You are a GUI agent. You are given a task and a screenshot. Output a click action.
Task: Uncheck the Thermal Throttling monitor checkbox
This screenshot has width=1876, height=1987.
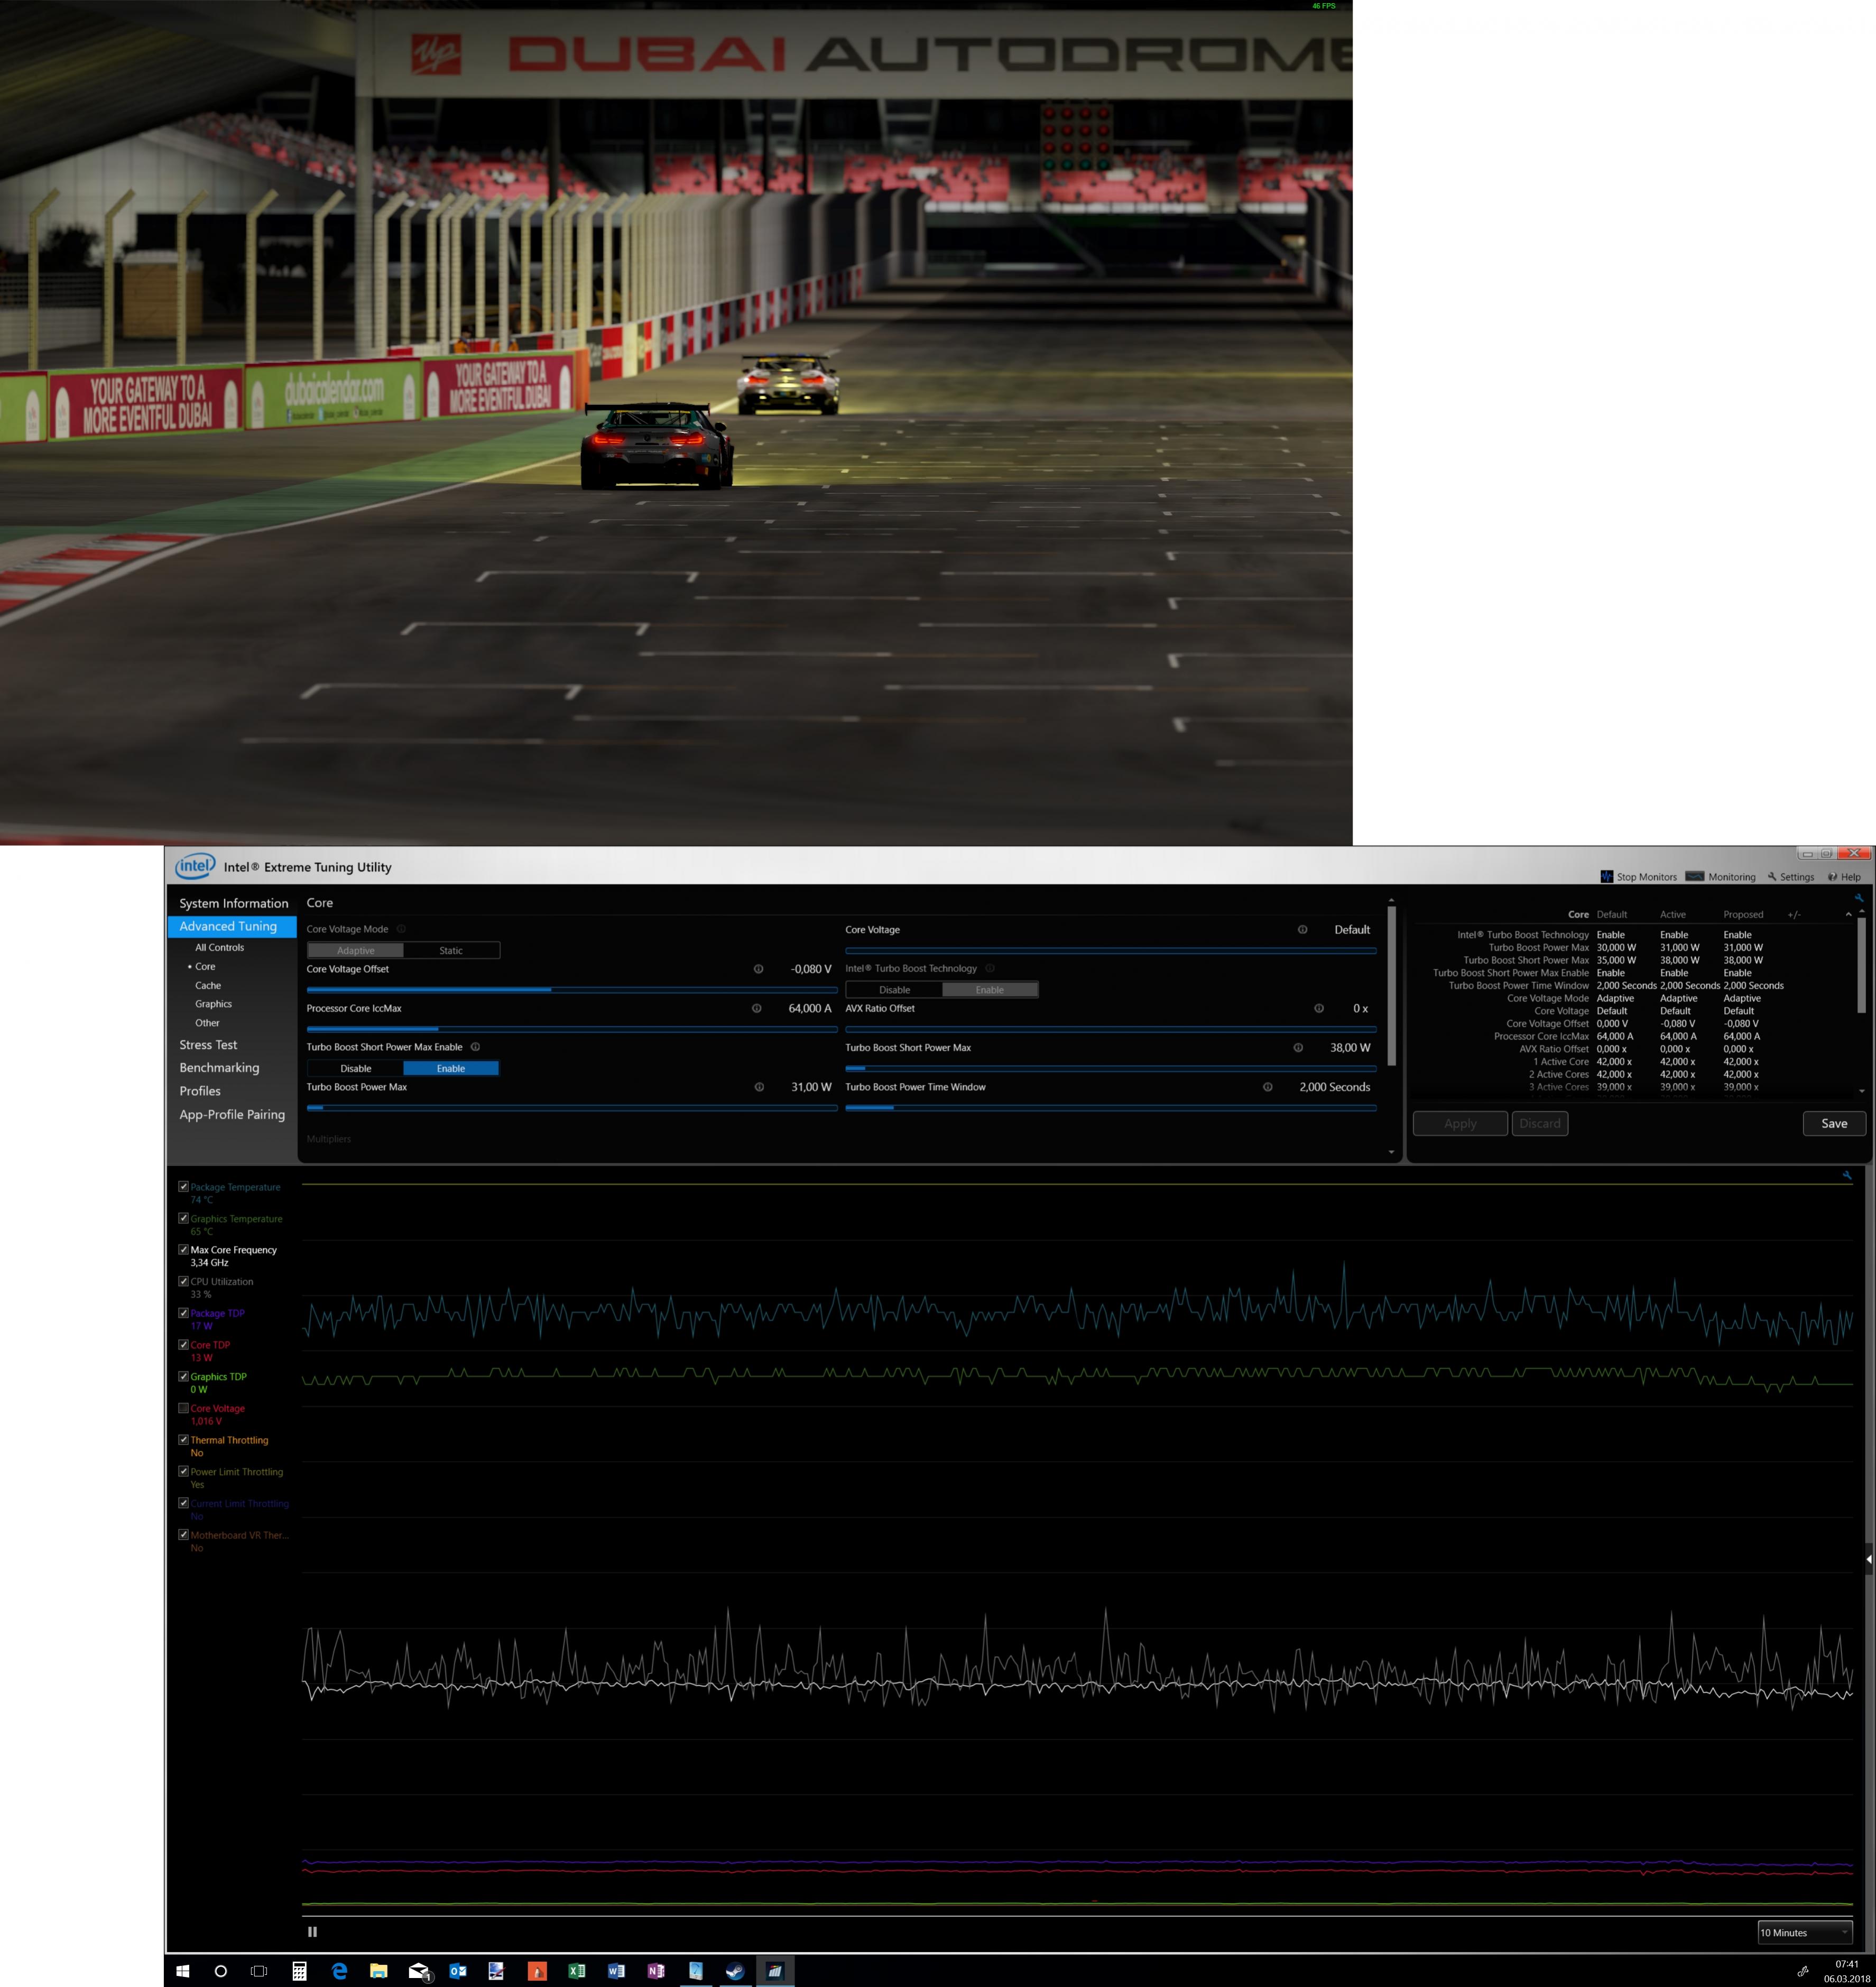pyautogui.click(x=183, y=1440)
